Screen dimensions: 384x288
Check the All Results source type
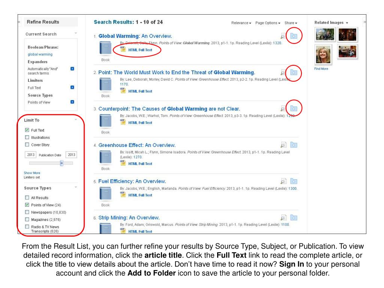[x=27, y=197]
